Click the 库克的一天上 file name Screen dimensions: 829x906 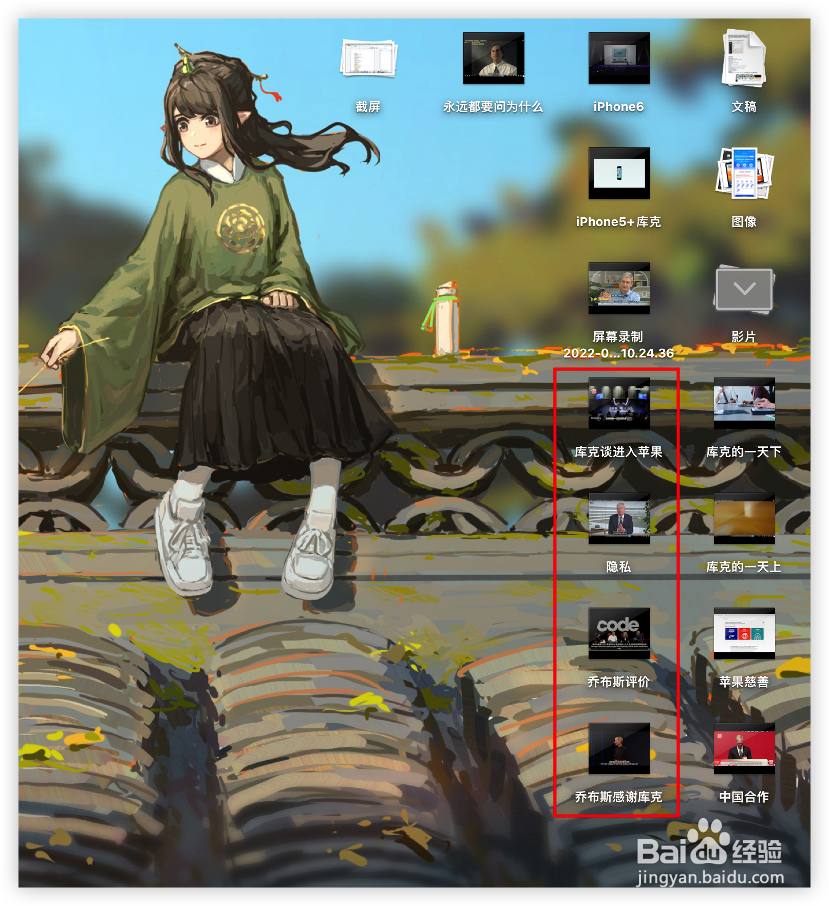(744, 567)
